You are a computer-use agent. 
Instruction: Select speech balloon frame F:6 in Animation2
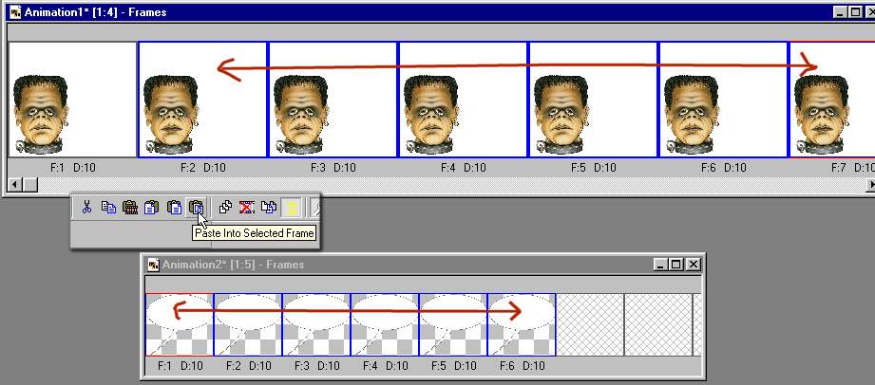click(521, 323)
